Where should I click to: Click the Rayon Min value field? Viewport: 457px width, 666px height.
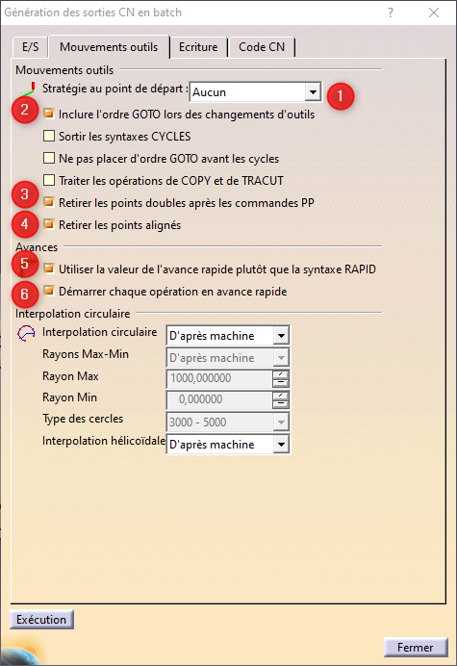tap(219, 399)
